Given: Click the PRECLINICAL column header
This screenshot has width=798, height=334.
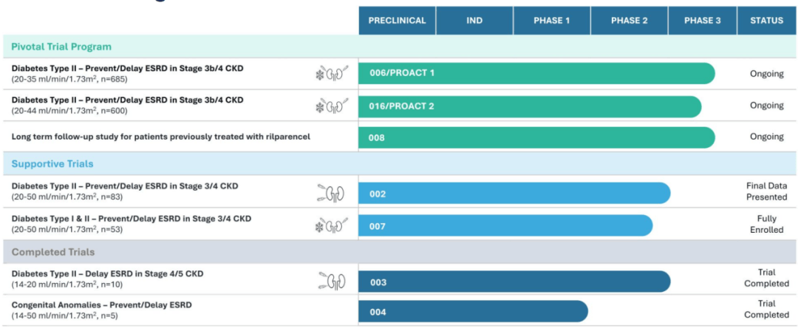Looking at the screenshot, I should 397,21.
